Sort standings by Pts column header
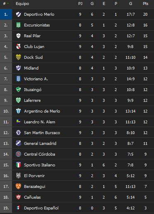154x214 pixels. click(x=145, y=4)
